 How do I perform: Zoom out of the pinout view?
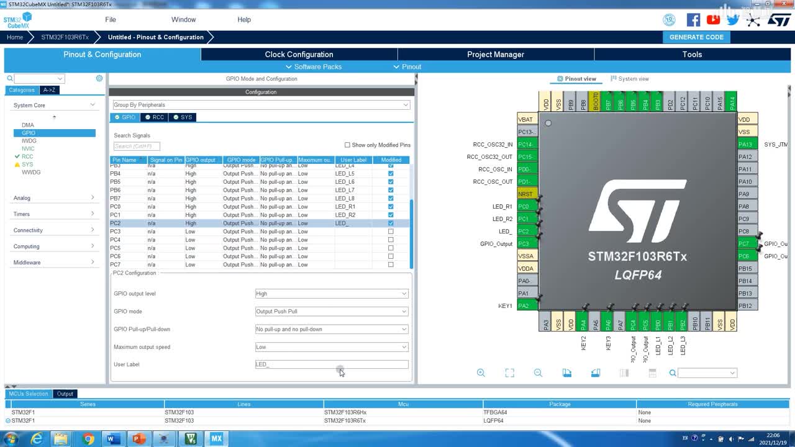pyautogui.click(x=538, y=372)
